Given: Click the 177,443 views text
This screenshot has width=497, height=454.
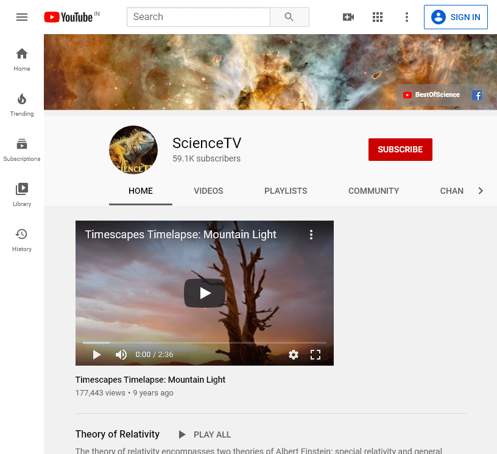Looking at the screenshot, I should point(100,393).
